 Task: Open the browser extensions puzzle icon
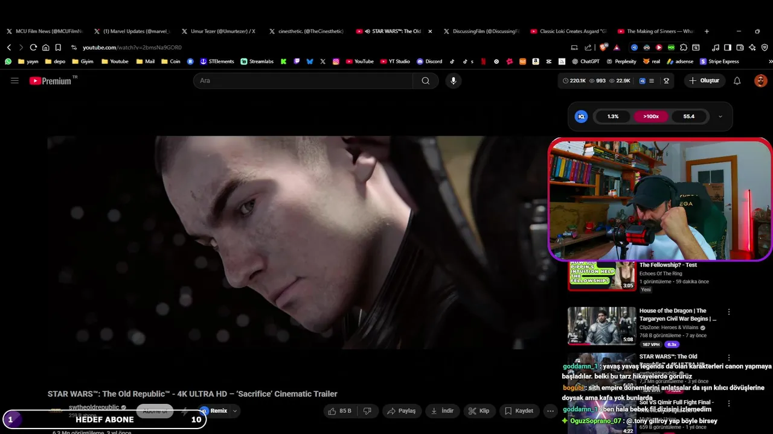(684, 47)
